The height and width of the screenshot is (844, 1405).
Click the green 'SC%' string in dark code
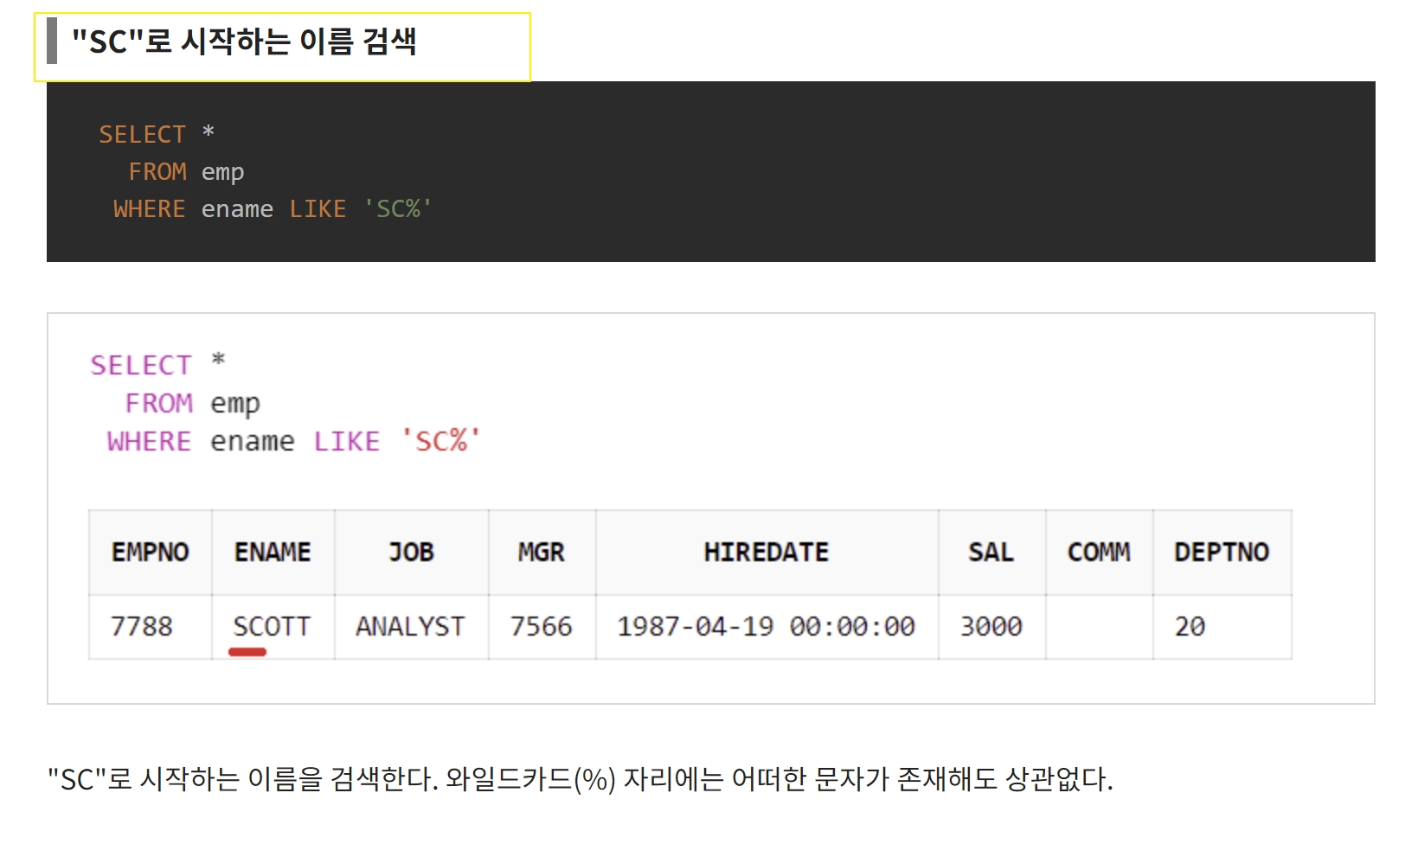click(x=398, y=209)
